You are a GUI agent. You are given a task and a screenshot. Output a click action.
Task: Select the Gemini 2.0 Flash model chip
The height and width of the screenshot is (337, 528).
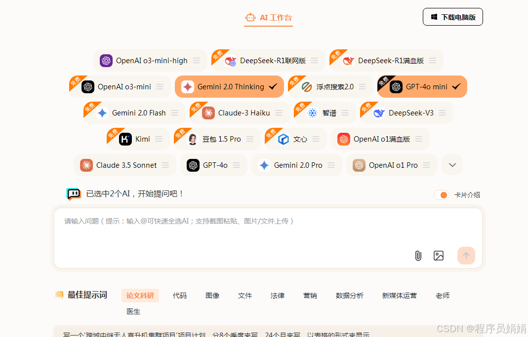point(134,113)
